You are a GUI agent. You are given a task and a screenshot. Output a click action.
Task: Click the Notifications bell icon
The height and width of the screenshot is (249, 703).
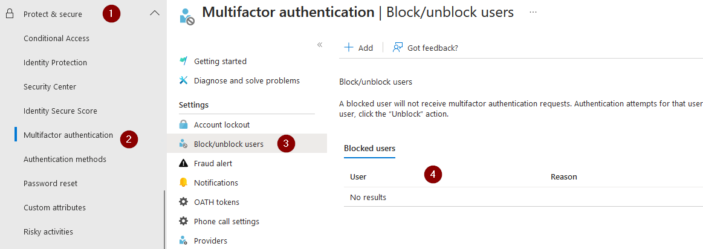pyautogui.click(x=183, y=183)
